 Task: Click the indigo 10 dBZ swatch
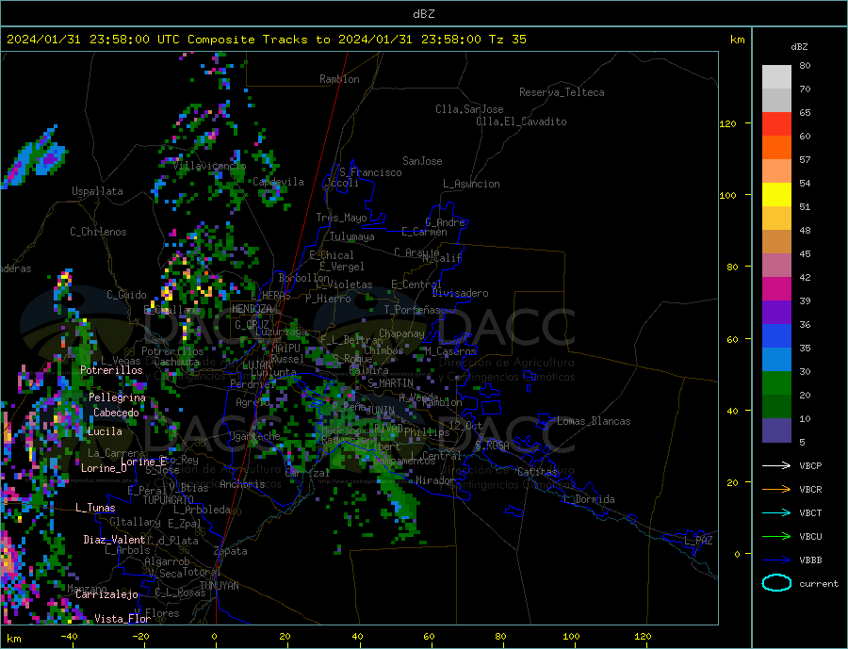click(776, 430)
